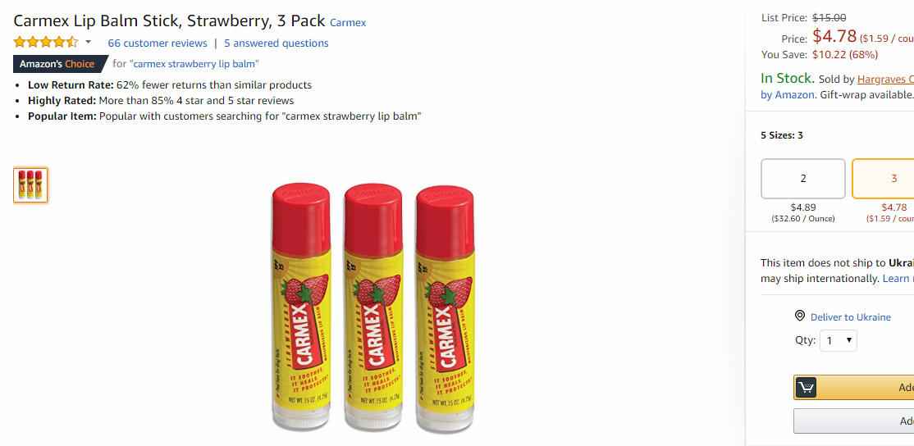Expand the rating breakdown arrow next to stars
The height and width of the screenshot is (446, 914).
tap(88, 42)
